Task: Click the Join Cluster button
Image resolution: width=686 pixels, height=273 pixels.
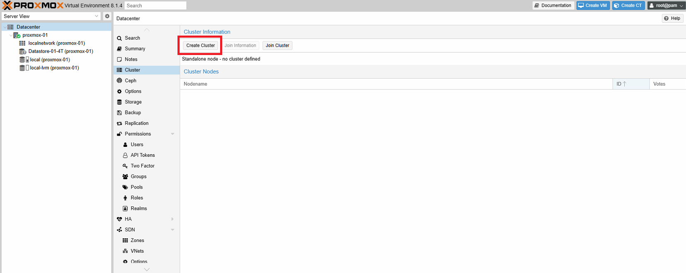Action: coord(278,45)
